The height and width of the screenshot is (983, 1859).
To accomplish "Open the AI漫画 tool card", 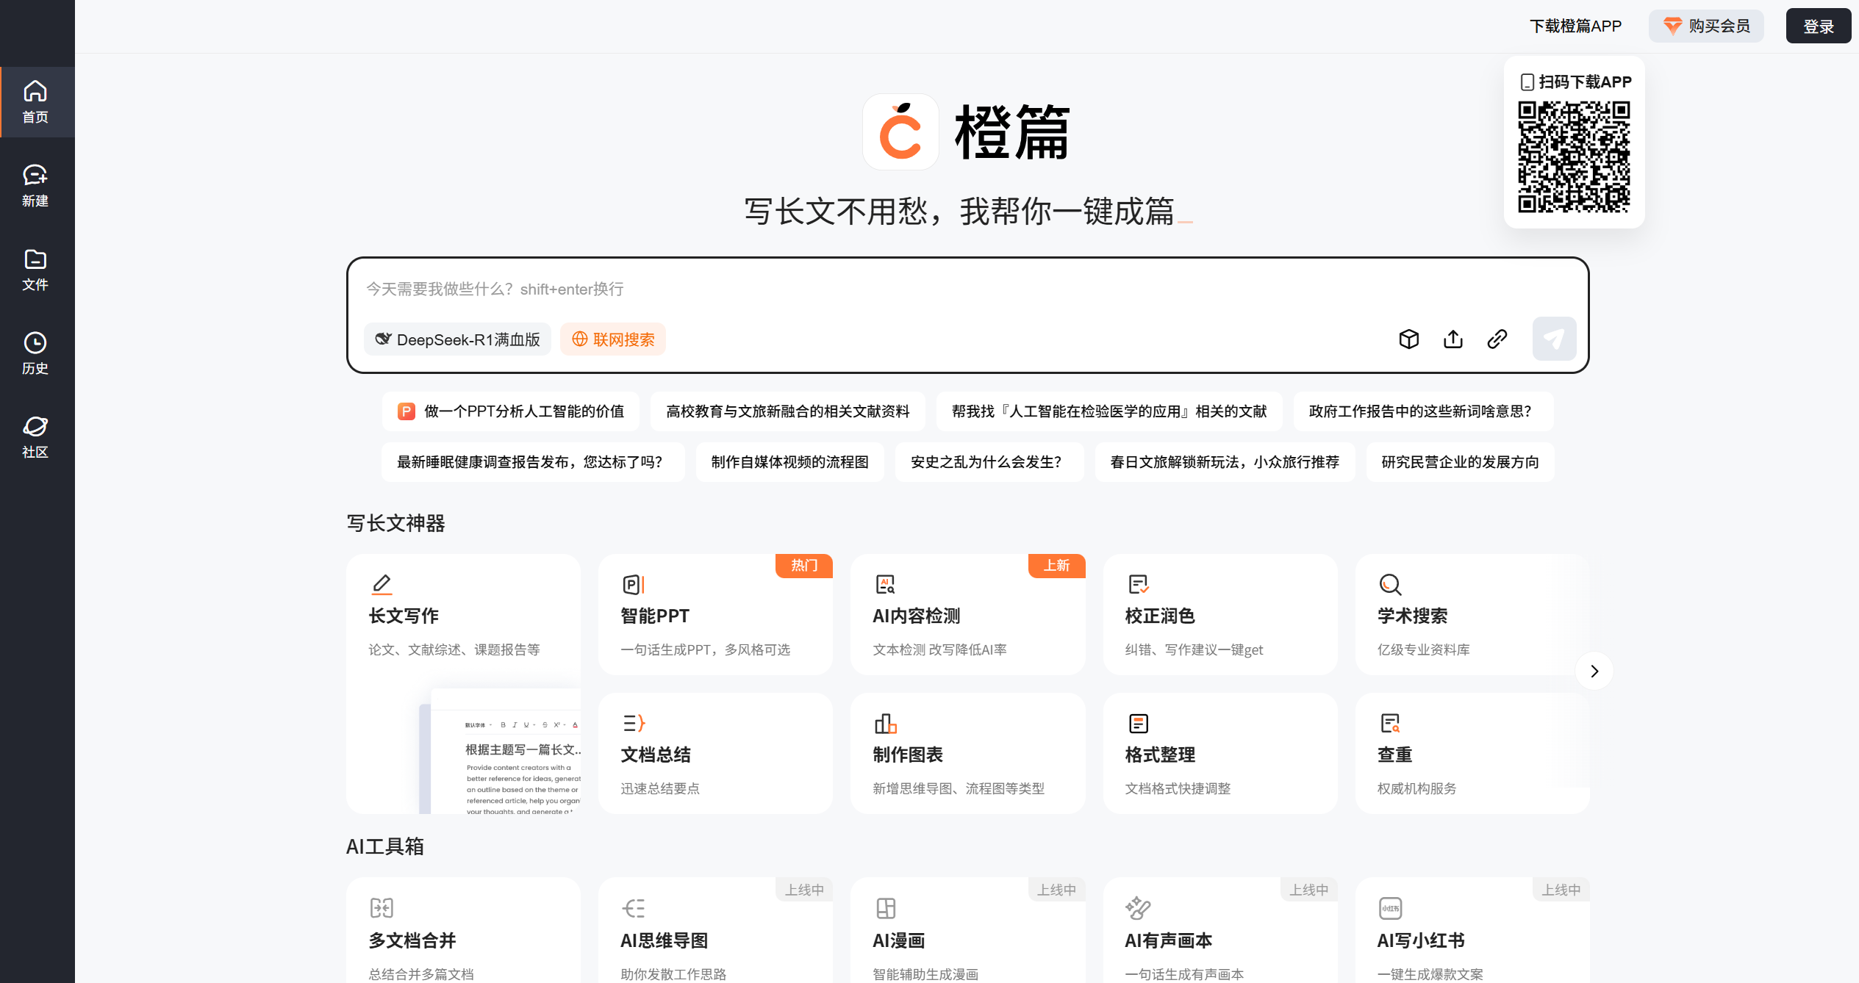I will [x=967, y=930].
